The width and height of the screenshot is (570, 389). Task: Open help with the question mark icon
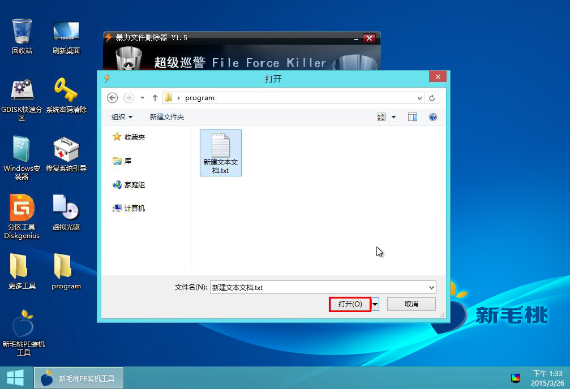tap(432, 117)
